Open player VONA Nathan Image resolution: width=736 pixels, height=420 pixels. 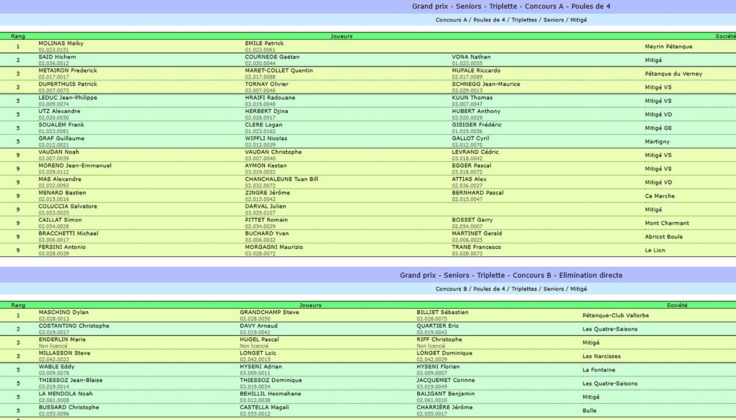(471, 57)
